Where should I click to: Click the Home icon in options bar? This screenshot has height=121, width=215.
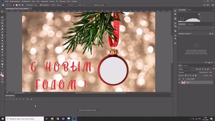coord(3,5)
